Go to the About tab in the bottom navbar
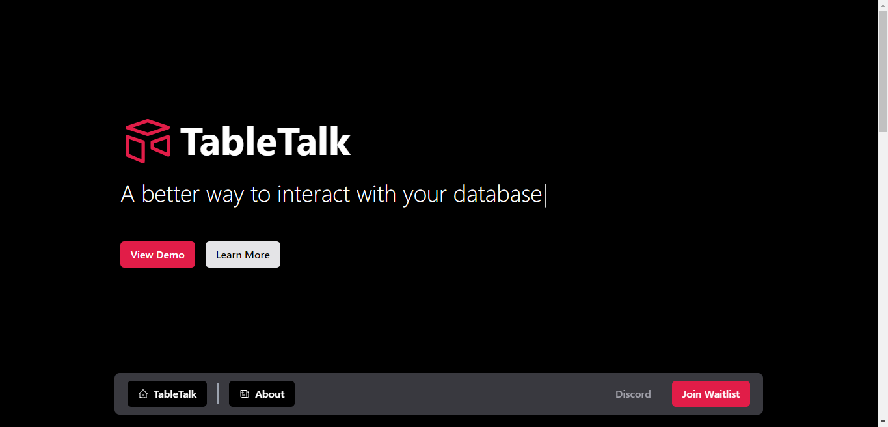Image resolution: width=888 pixels, height=427 pixels. click(x=262, y=394)
